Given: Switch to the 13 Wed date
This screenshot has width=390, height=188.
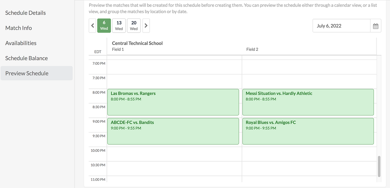Looking at the screenshot, I should pos(119,26).
